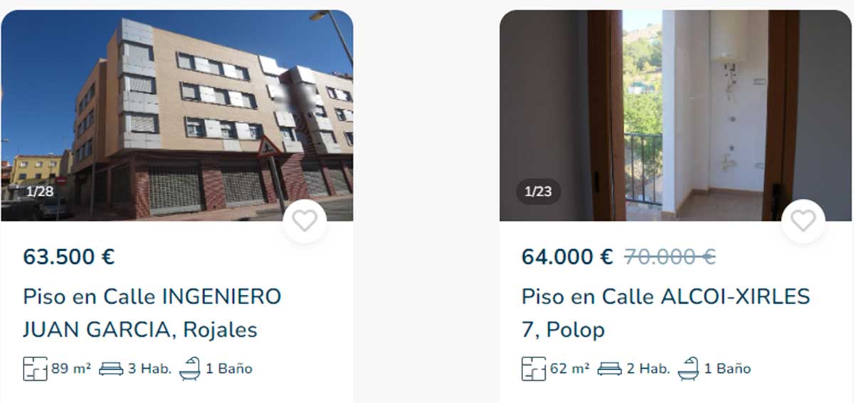Click bathtub icon in Polop listing

688,369
